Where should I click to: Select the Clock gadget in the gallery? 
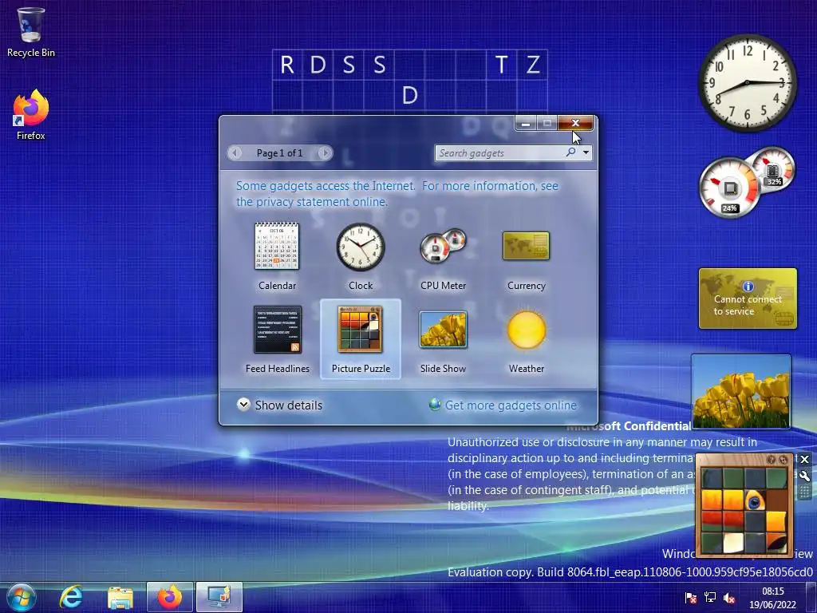(x=360, y=256)
